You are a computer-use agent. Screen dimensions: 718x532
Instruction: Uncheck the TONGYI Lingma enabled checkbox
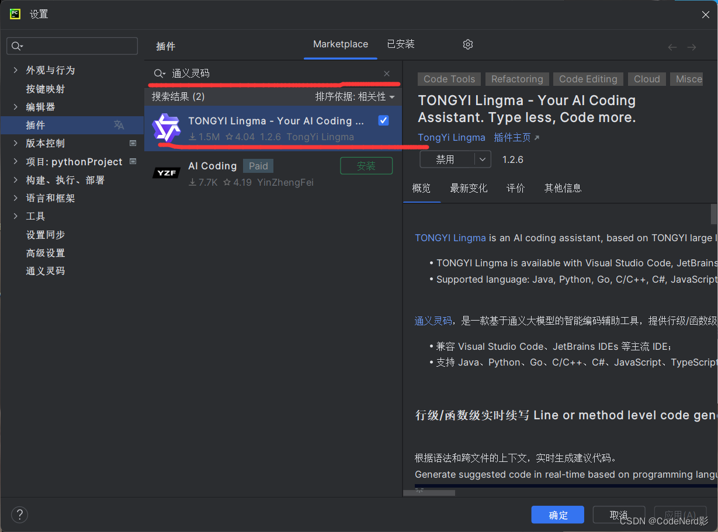coord(383,120)
